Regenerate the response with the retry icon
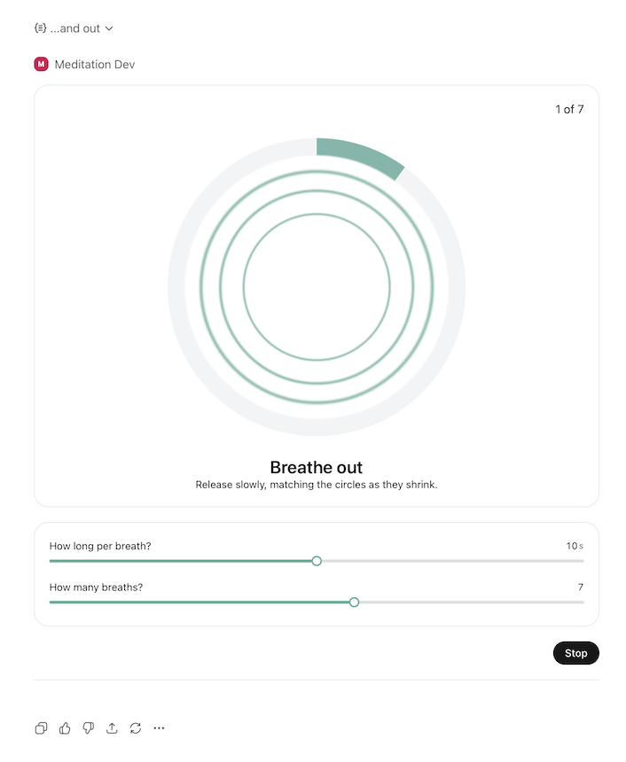The height and width of the screenshot is (762, 626). click(136, 728)
